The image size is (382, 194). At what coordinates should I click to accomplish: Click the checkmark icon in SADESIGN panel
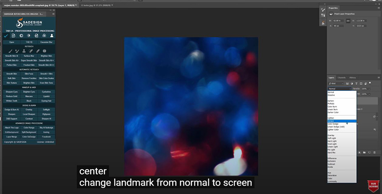[x=6, y=36]
